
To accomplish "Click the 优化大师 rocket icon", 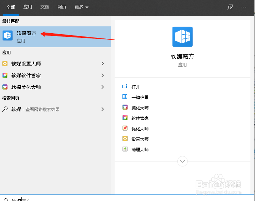I will point(125,128).
